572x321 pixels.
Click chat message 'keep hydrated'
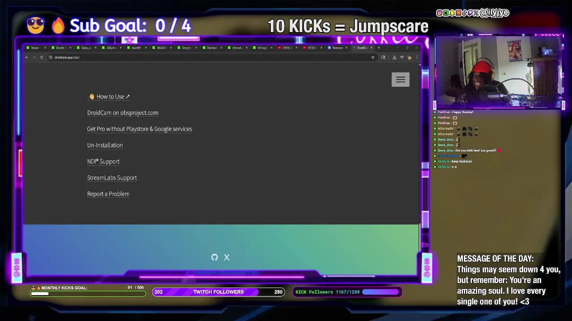pyautogui.click(x=462, y=161)
